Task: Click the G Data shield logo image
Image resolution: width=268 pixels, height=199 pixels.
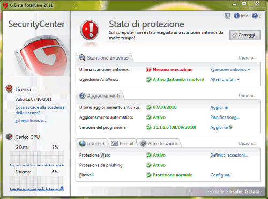Action: coord(41,55)
